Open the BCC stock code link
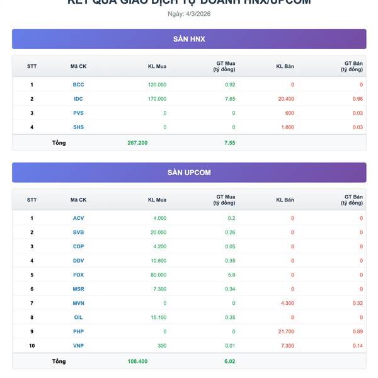Image resolution: width=378 pixels, height=378 pixels. coord(78,84)
